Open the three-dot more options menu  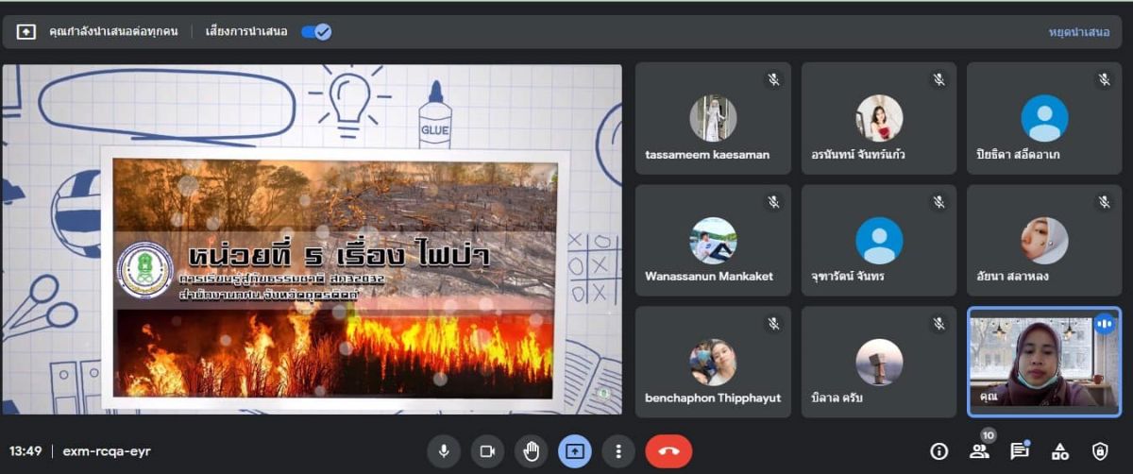tap(617, 451)
